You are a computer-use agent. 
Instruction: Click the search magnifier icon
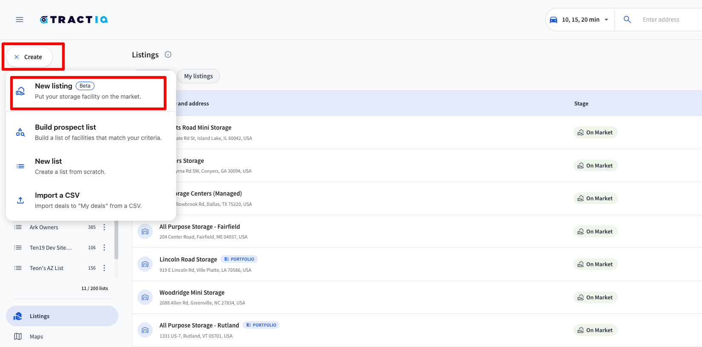point(627,20)
